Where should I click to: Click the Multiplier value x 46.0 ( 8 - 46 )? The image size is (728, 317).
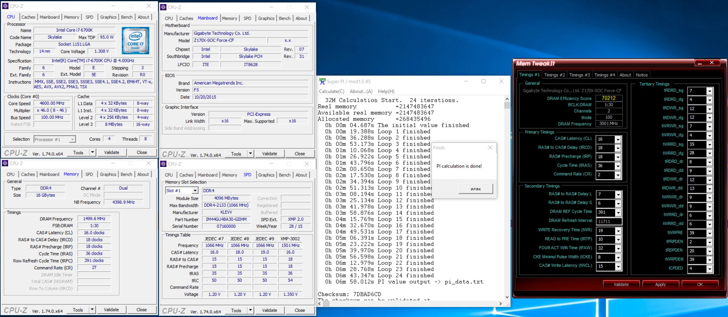[x=52, y=110]
